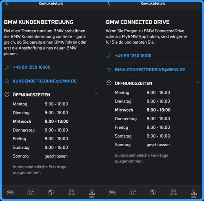Open map tab in left bottom bar
204x201 pixels.
(x=31, y=192)
